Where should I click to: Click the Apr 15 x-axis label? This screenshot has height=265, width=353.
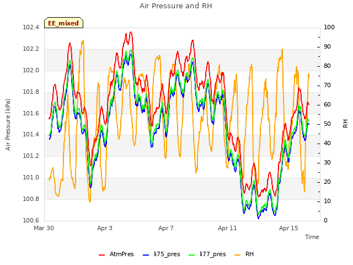click(288, 228)
